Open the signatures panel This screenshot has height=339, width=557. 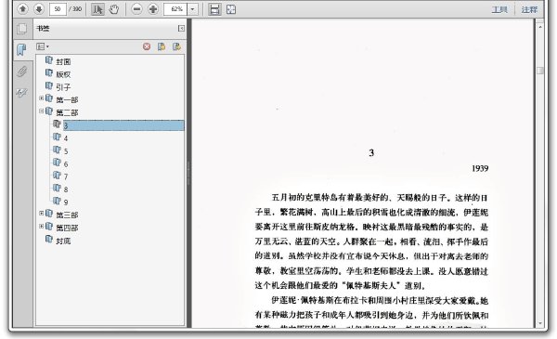(x=21, y=93)
